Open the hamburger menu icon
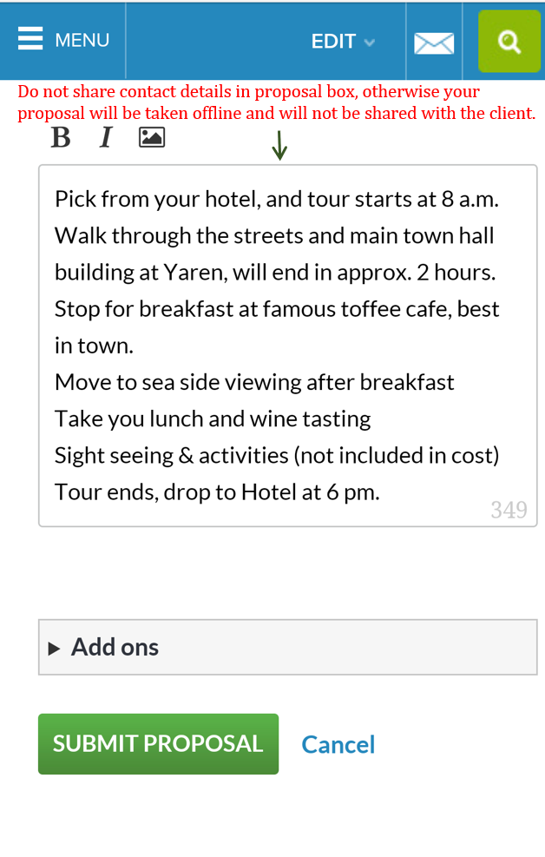The image size is (545, 857). coord(30,39)
